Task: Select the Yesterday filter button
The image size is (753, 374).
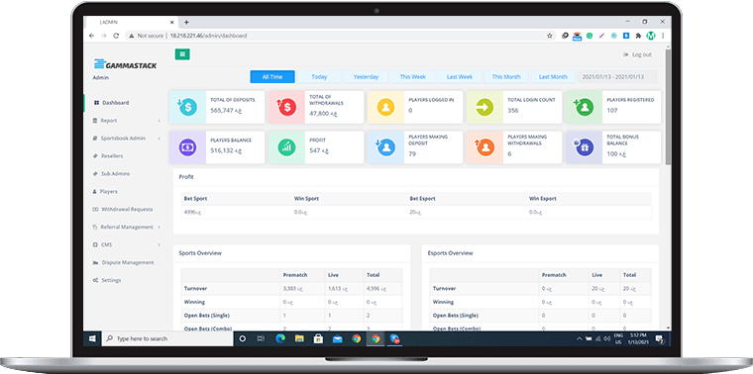Action: coord(366,77)
